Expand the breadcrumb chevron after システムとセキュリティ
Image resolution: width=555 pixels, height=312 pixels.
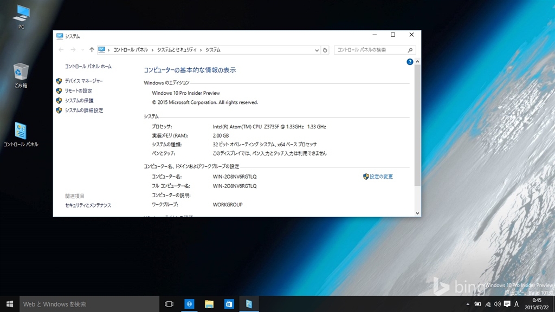pos(201,50)
